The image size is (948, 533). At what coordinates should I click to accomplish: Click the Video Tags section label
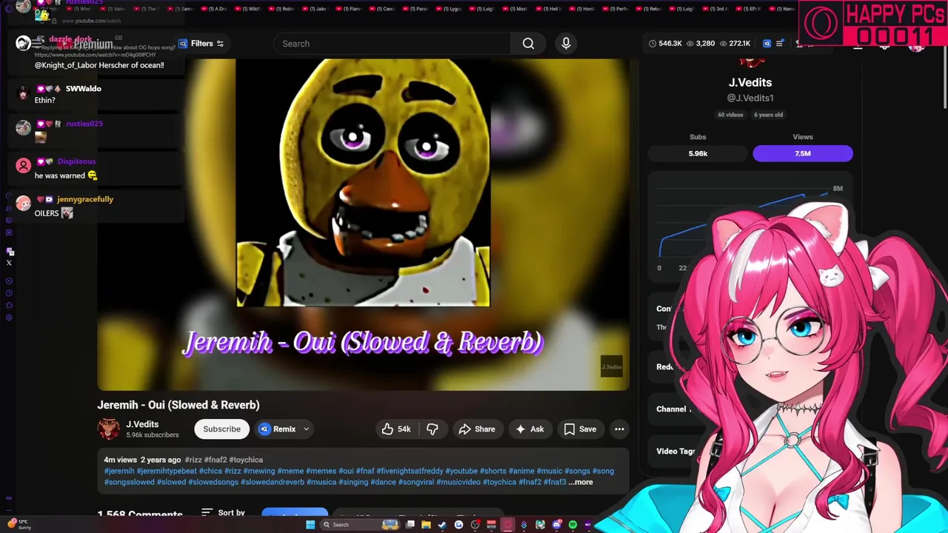pos(675,451)
